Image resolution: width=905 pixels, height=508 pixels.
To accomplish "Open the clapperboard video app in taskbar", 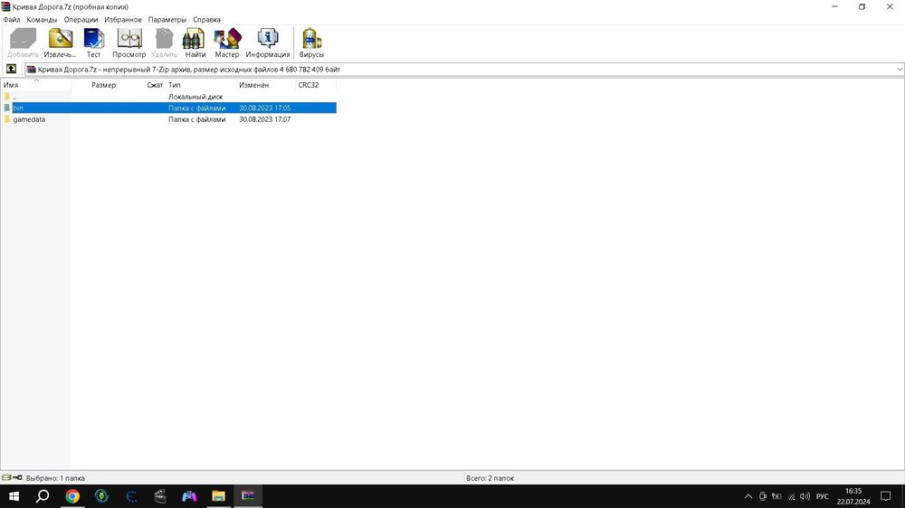I will (160, 496).
